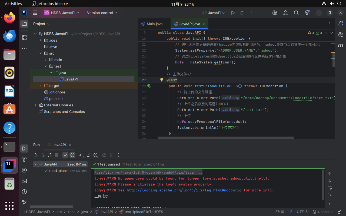Collapse all test results
Screen dimensions: 346x216
pos(88,155)
